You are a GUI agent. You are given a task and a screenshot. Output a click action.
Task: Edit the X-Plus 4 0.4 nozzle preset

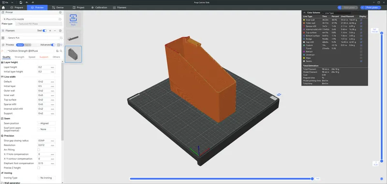[x=60, y=19]
